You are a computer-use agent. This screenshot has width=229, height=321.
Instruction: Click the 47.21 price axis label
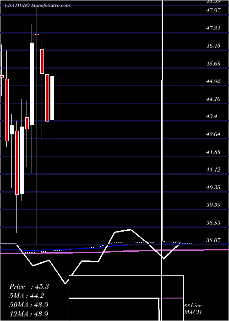point(213,28)
